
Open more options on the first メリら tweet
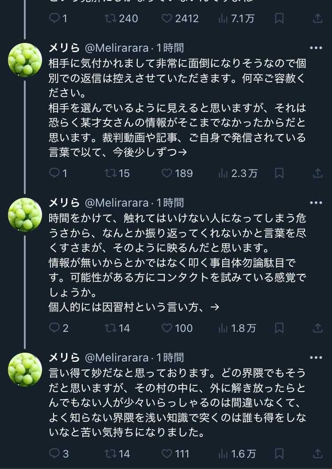[x=316, y=48]
